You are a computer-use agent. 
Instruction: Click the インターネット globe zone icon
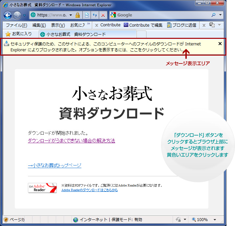coord(76,220)
